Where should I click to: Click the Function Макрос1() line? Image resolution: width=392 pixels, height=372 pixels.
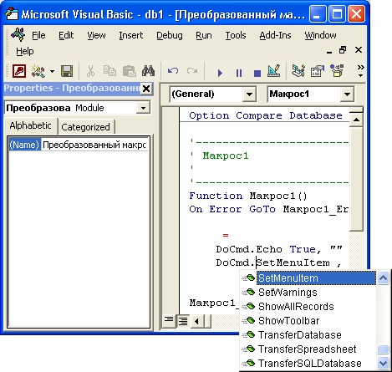[248, 196]
